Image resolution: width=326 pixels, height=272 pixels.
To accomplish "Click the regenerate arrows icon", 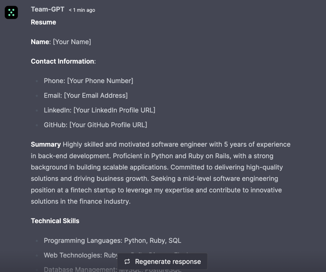I will click(127, 261).
